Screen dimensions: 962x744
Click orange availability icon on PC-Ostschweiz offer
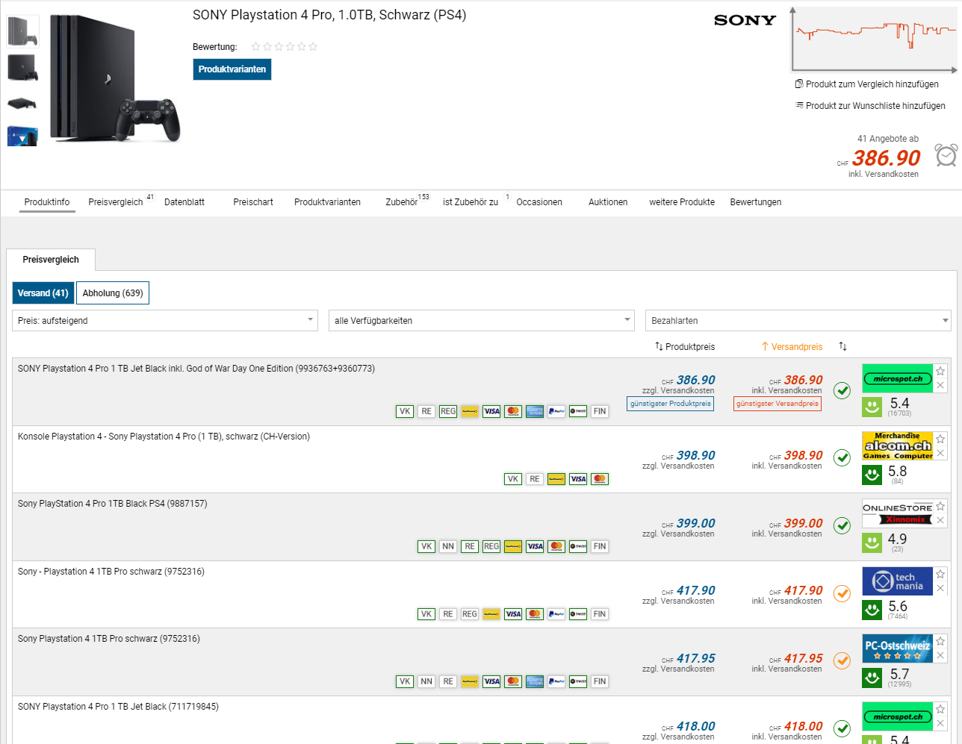coord(842,660)
